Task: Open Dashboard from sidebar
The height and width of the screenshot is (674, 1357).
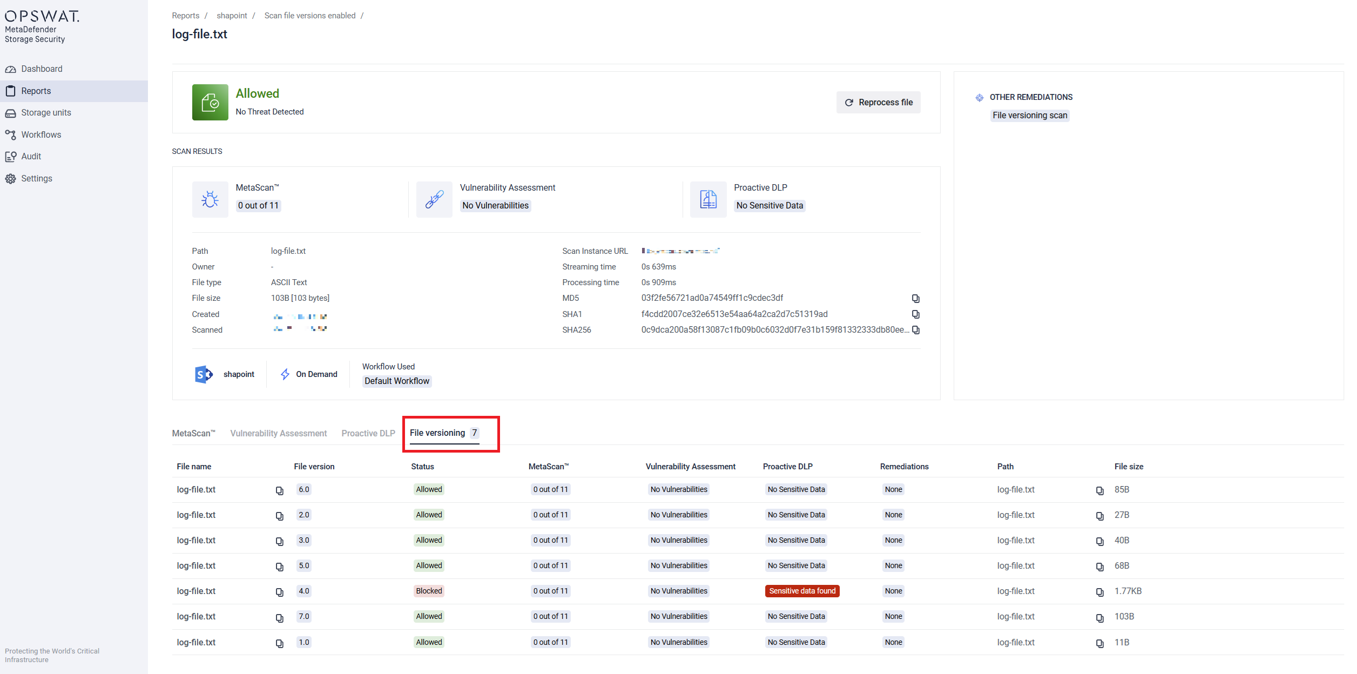Action: [x=42, y=69]
